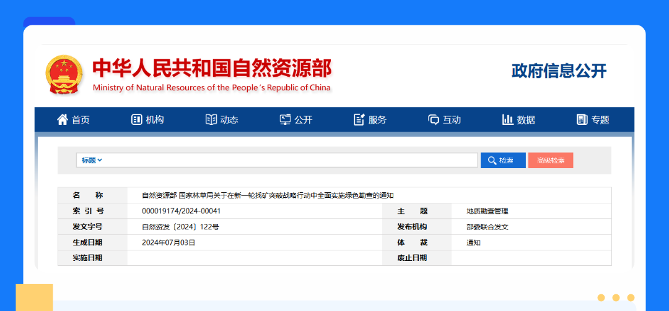Viewport: 669px width, 311px height.
Task: Click the open-book icon beside 动态
Action: [211, 120]
